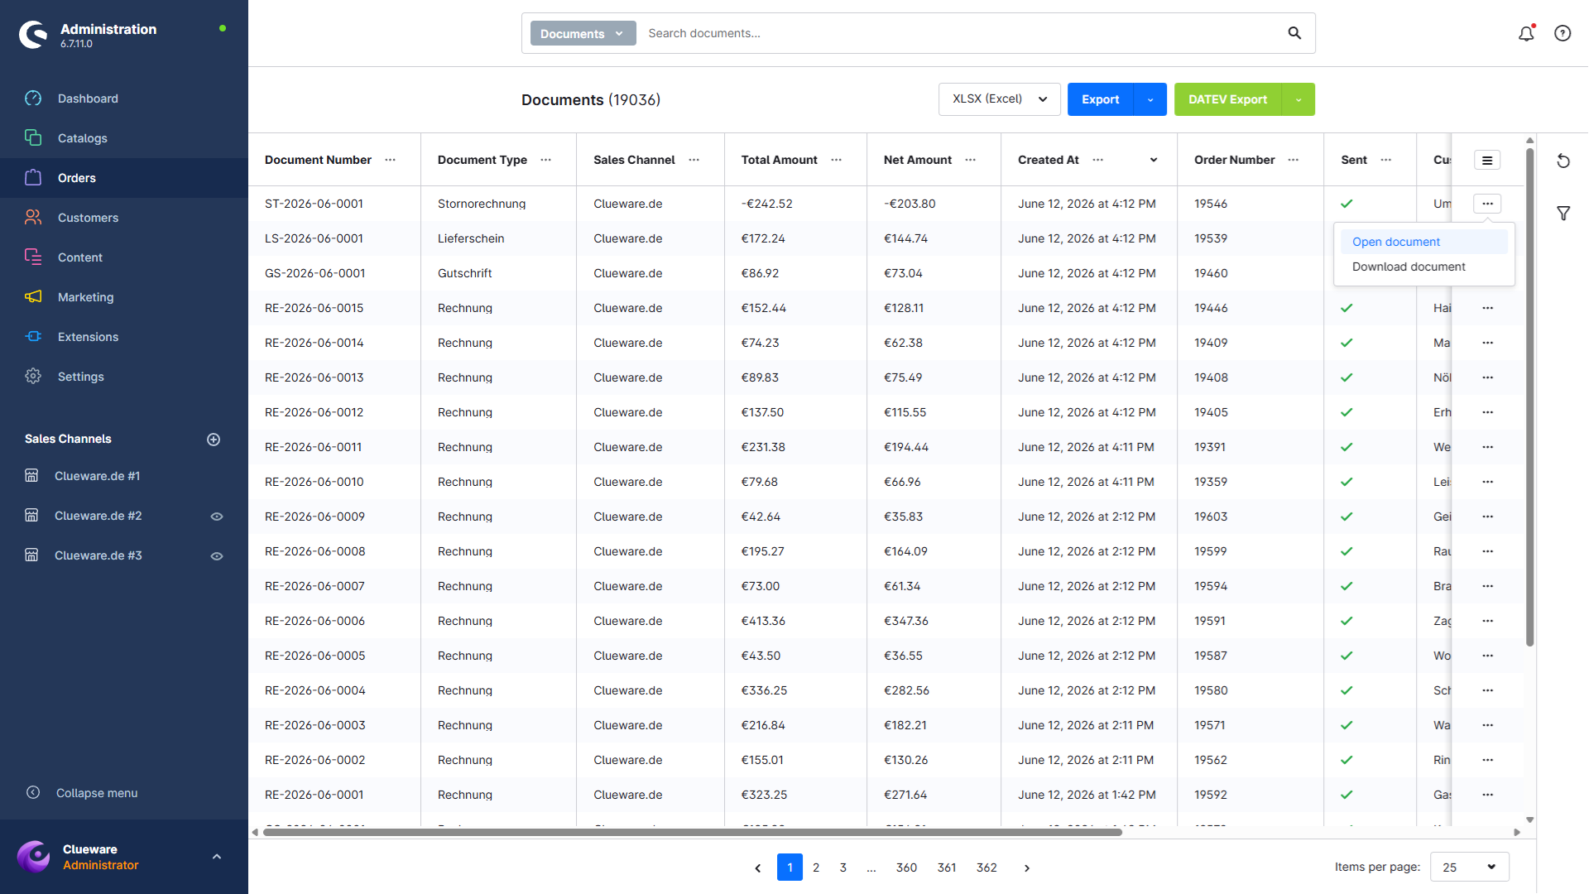Click the horizontal table scrollbar
This screenshot has width=1589, height=894.
[x=692, y=832]
